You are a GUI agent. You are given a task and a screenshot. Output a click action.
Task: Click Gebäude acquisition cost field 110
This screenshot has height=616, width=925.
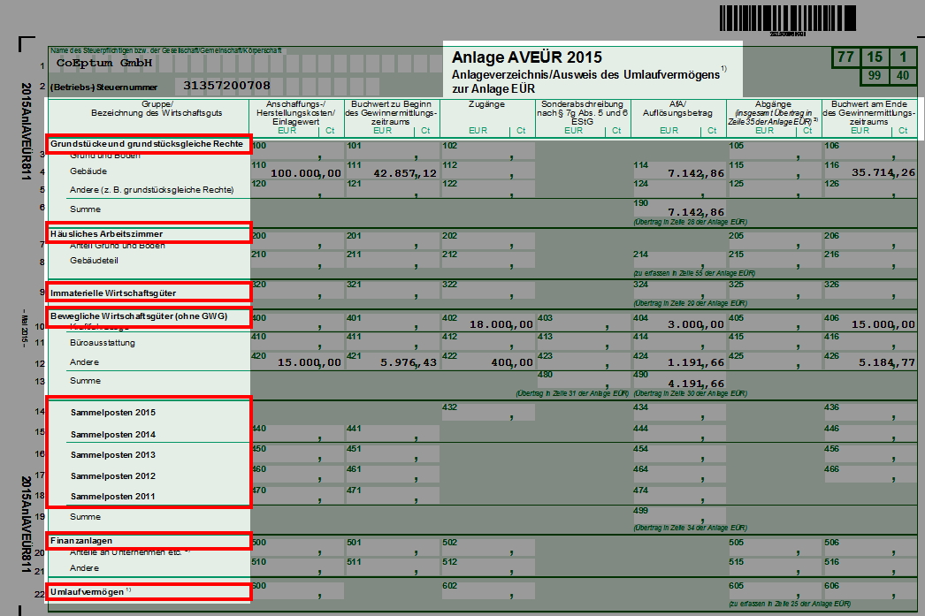click(x=296, y=172)
